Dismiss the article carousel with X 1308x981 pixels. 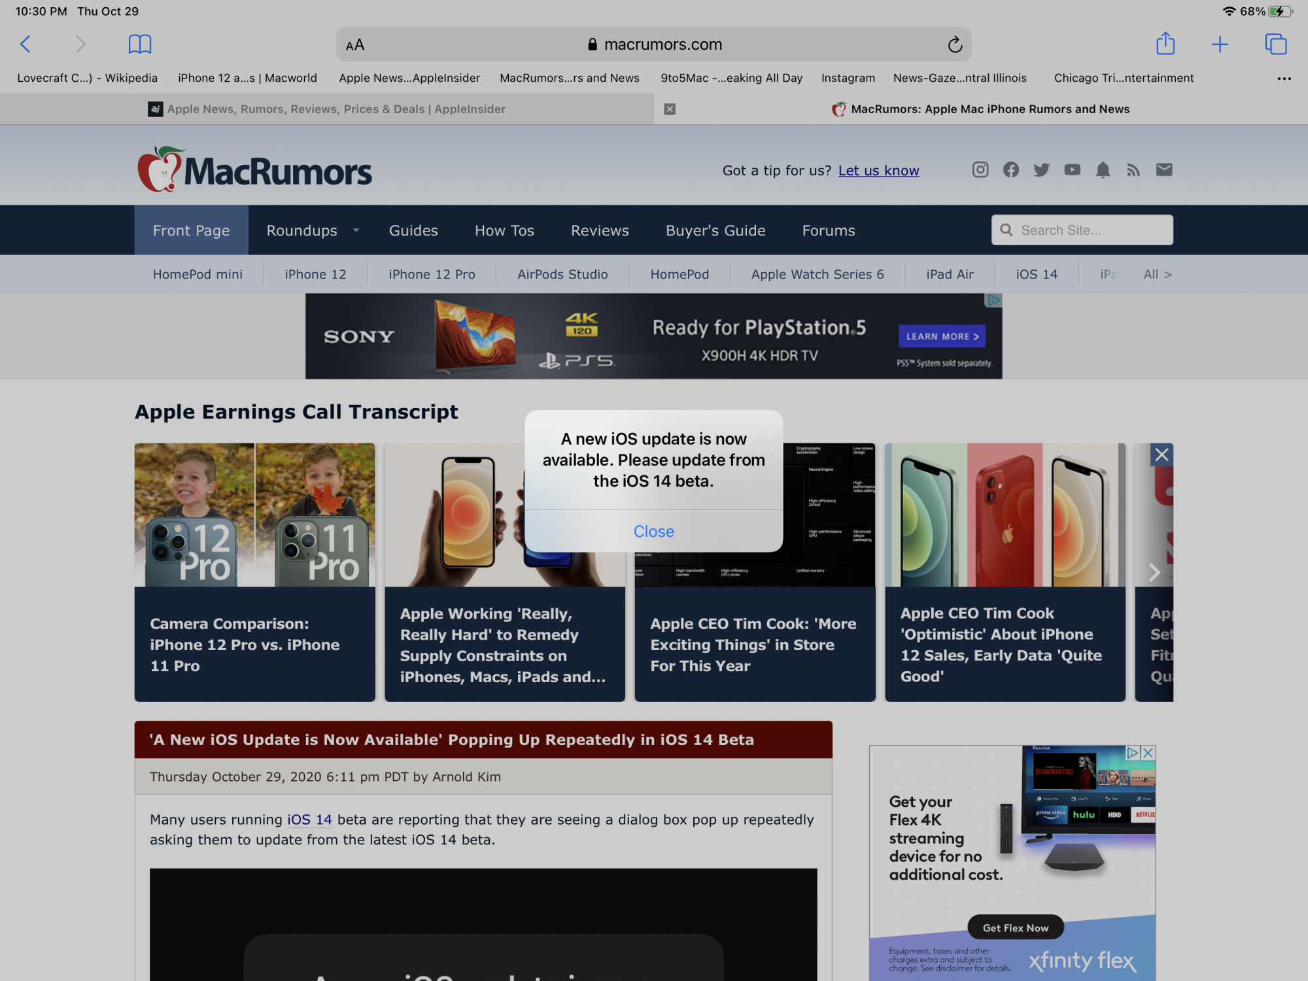pyautogui.click(x=1162, y=455)
